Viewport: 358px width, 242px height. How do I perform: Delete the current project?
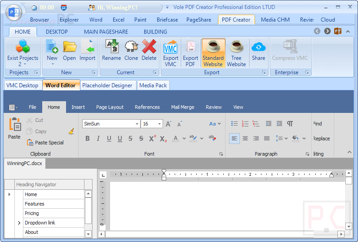pyautogui.click(x=149, y=50)
